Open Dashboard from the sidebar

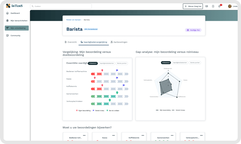(15, 13)
